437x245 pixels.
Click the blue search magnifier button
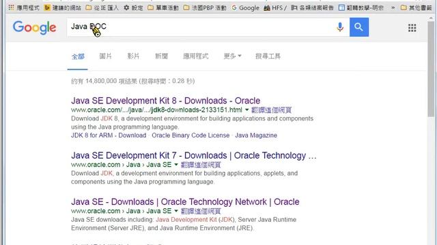click(359, 27)
